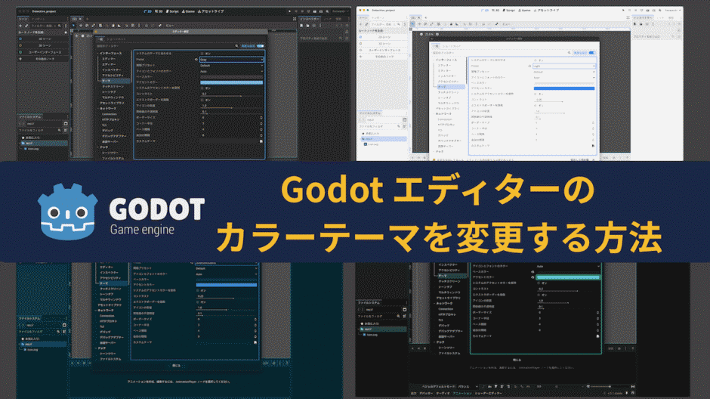The height and width of the screenshot is (399, 710).
Task: Run project with play icon, light-theme editor
Action: point(623,11)
